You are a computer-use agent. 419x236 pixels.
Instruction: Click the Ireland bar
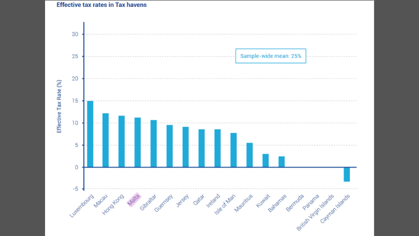point(217,148)
